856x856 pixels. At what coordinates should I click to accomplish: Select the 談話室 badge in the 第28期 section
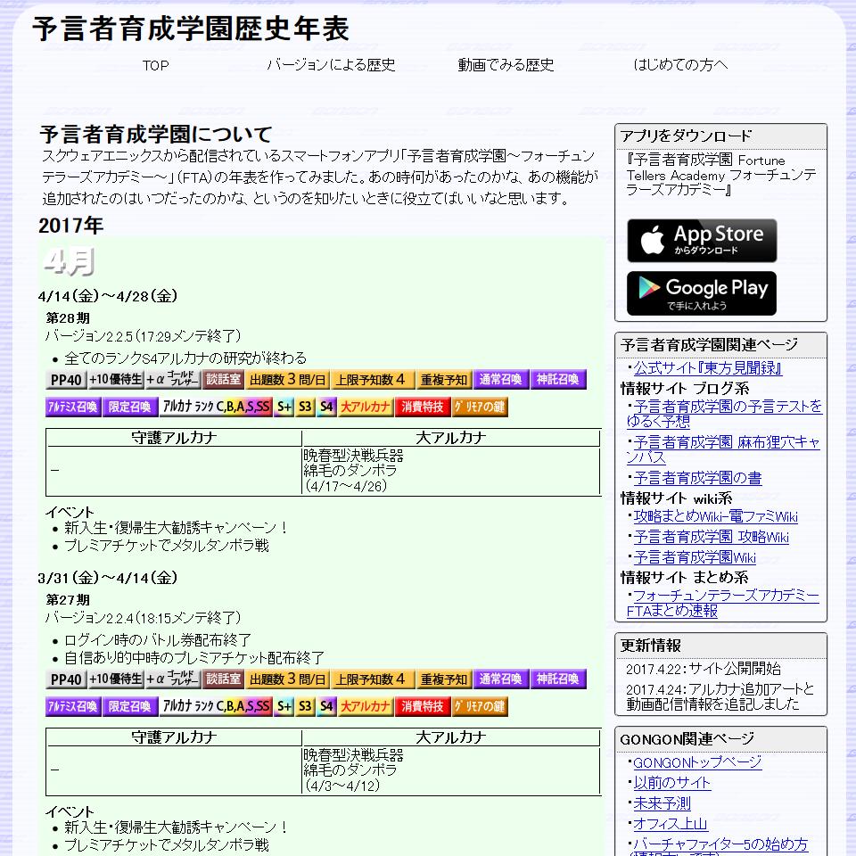point(223,380)
